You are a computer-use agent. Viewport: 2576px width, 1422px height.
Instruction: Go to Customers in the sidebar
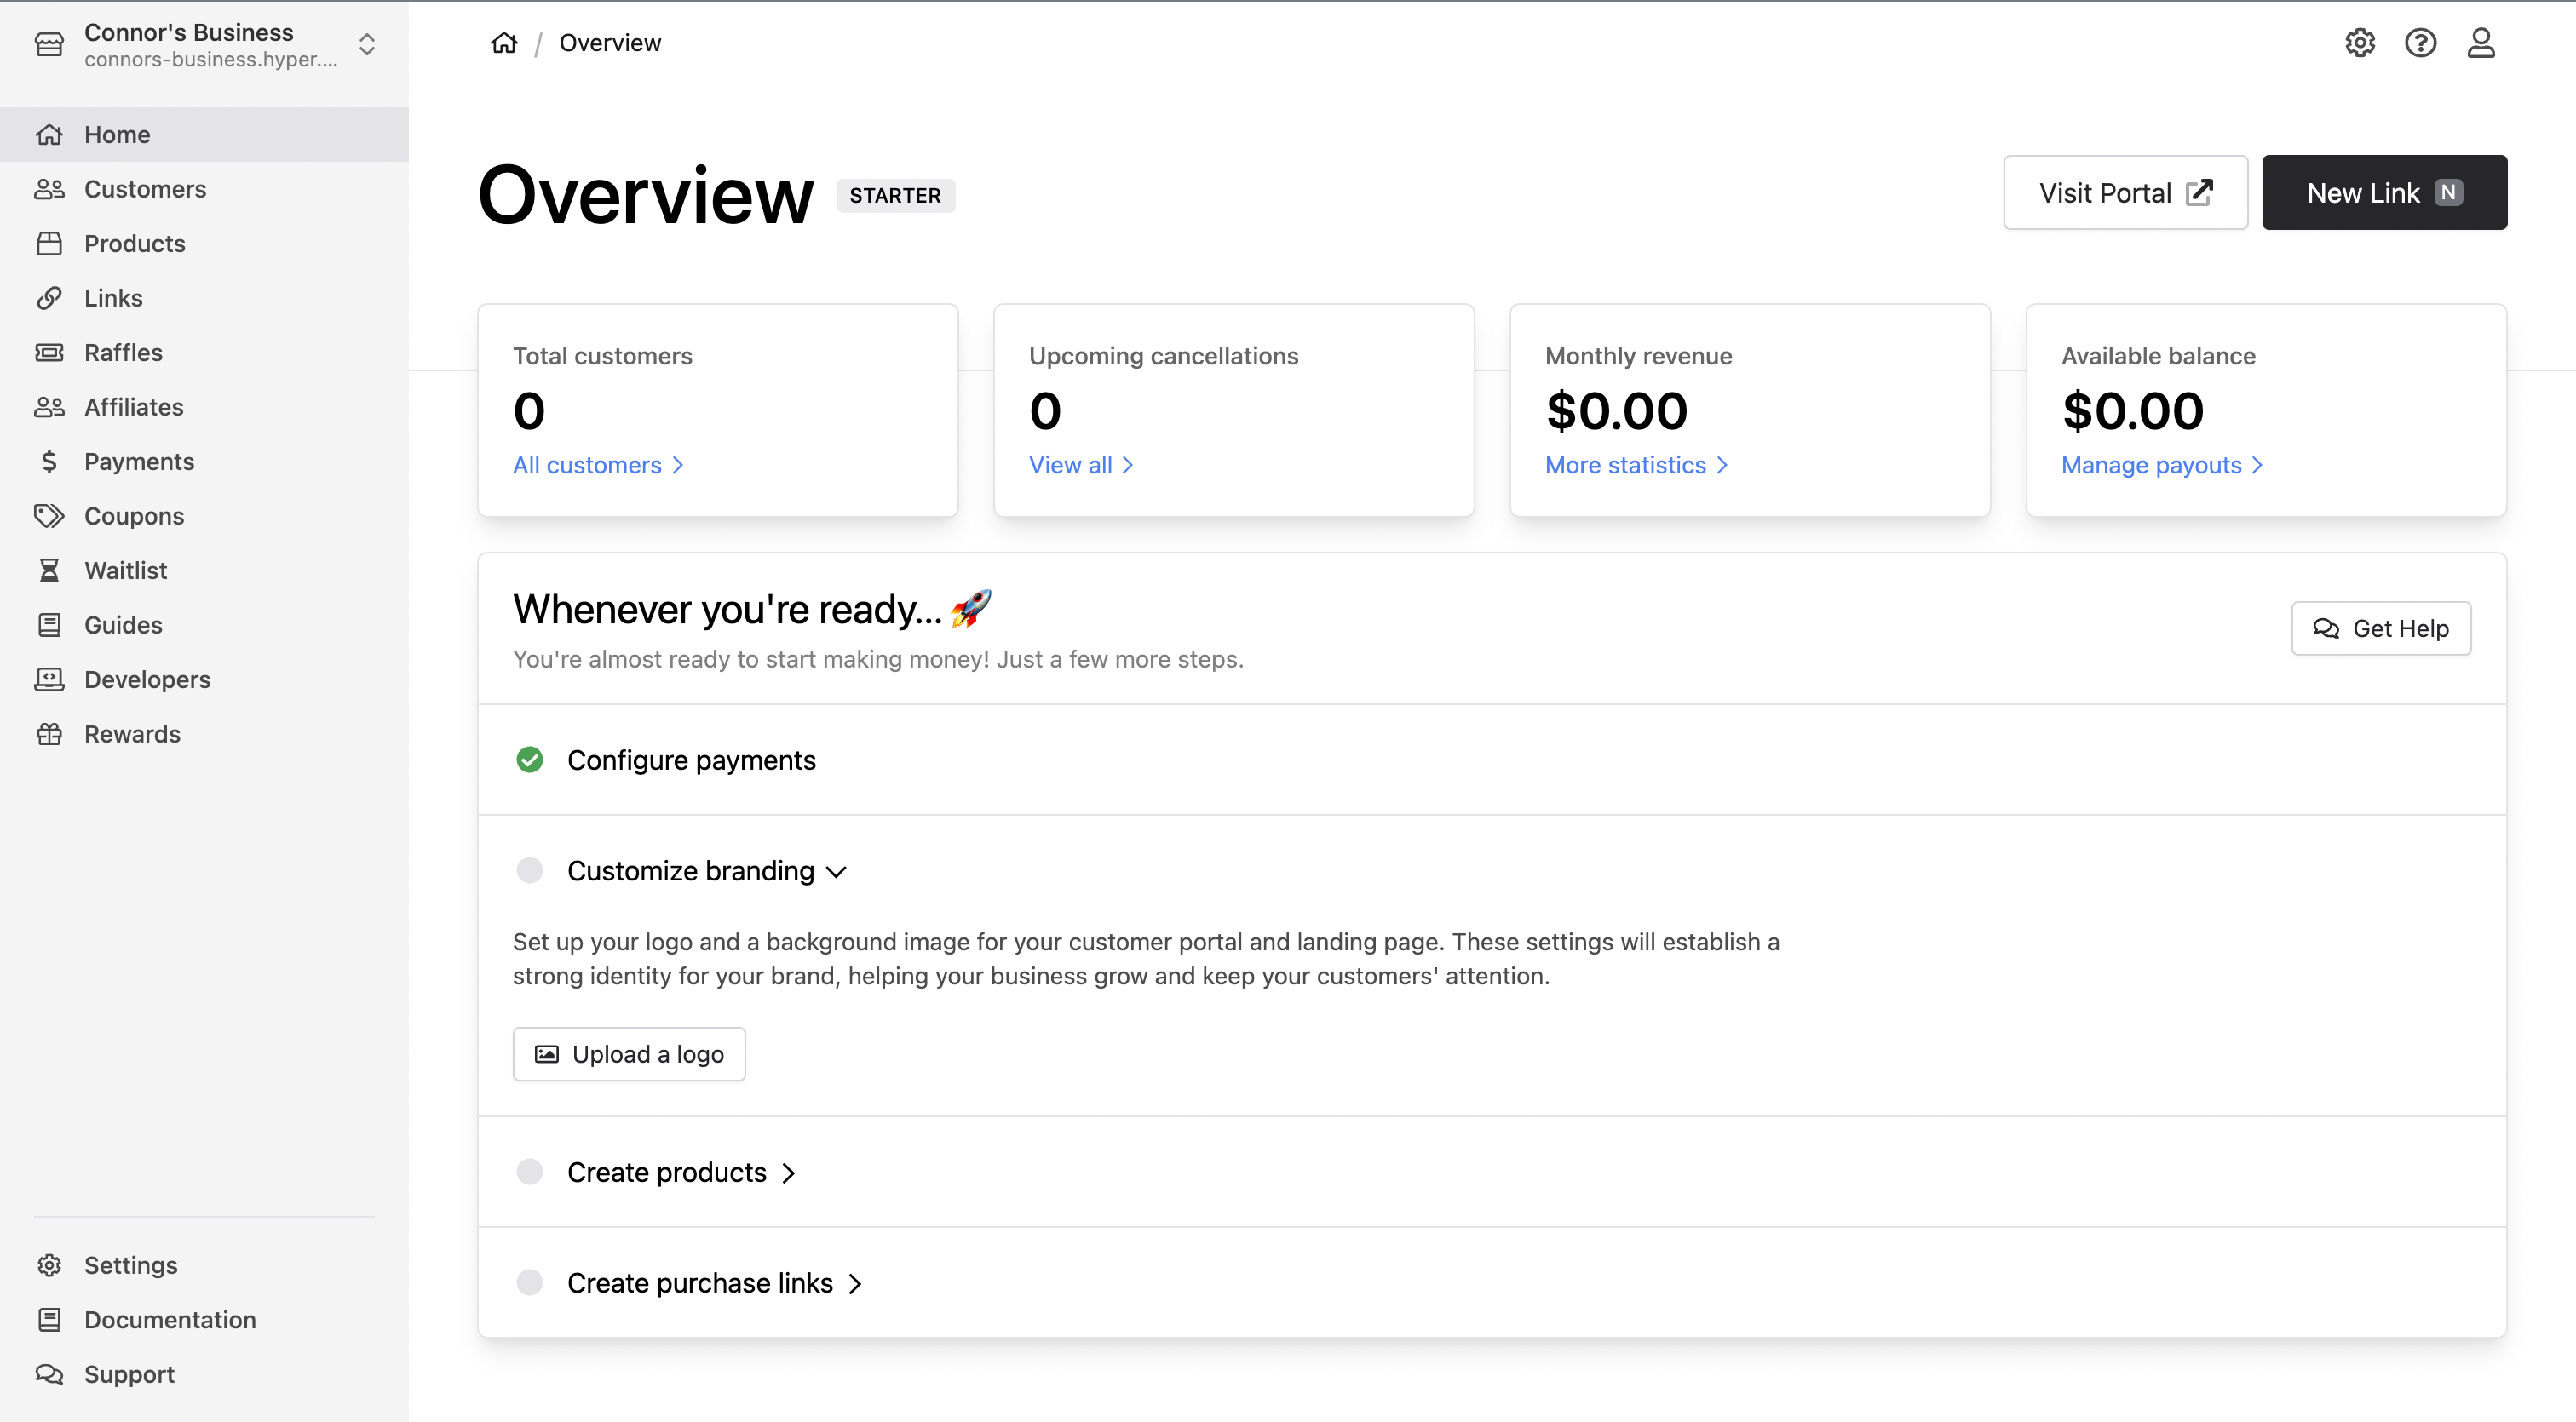145,190
